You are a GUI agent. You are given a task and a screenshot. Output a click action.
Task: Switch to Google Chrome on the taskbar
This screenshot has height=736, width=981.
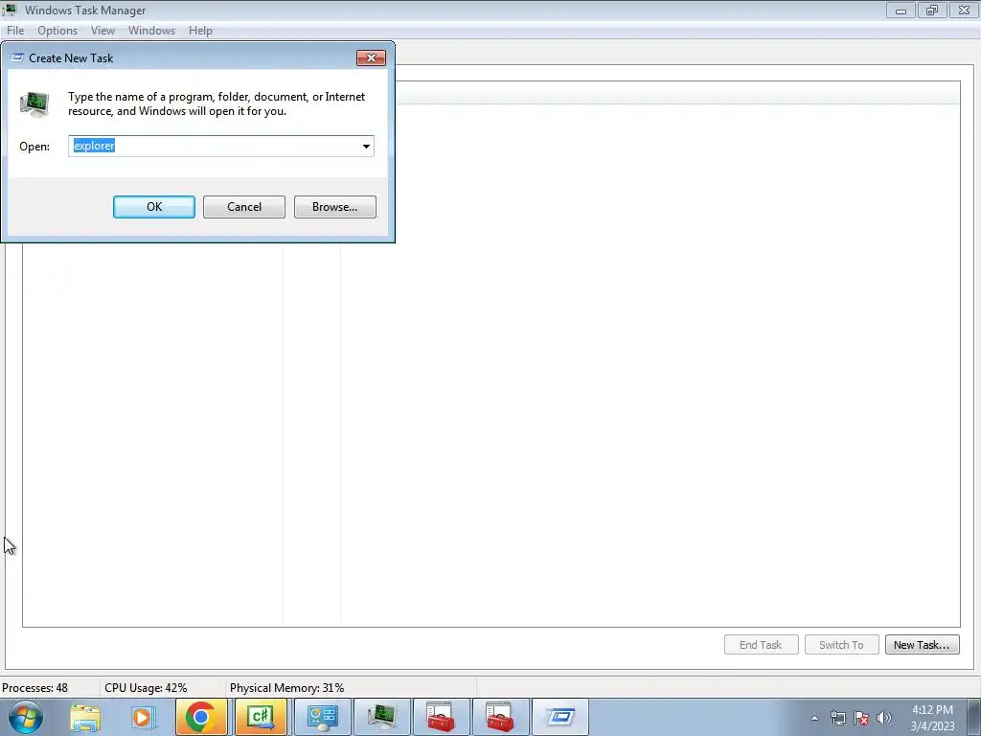pos(201,717)
